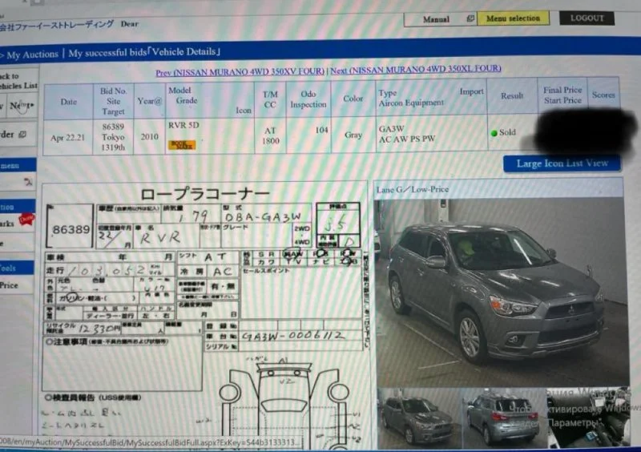Click the Year column header
641x452 pixels.
point(150,101)
